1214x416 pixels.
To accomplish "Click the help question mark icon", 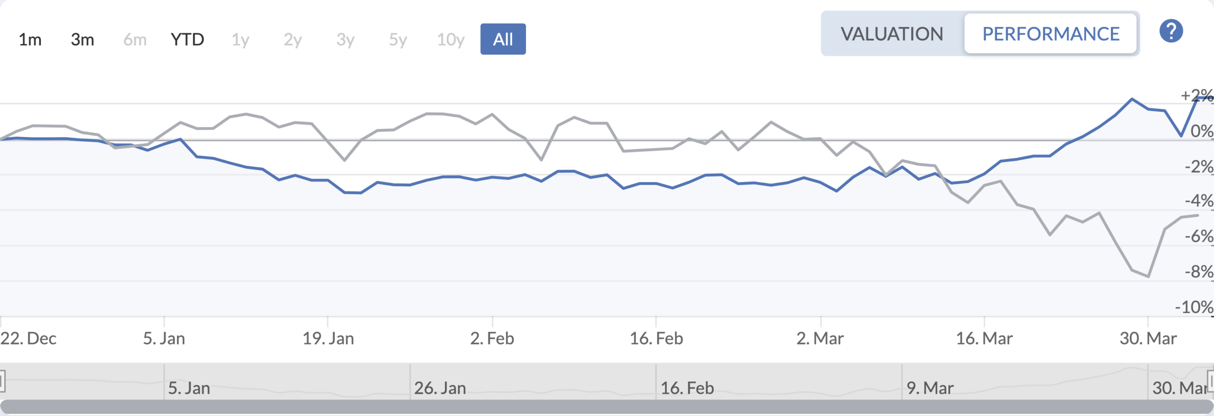I will pyautogui.click(x=1171, y=31).
